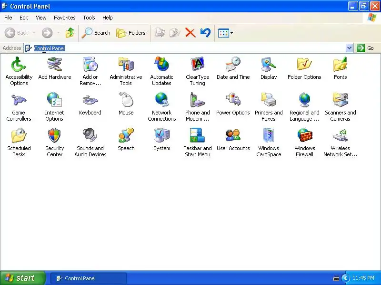
Task: Select Printers and Faxes icon
Action: point(269,100)
